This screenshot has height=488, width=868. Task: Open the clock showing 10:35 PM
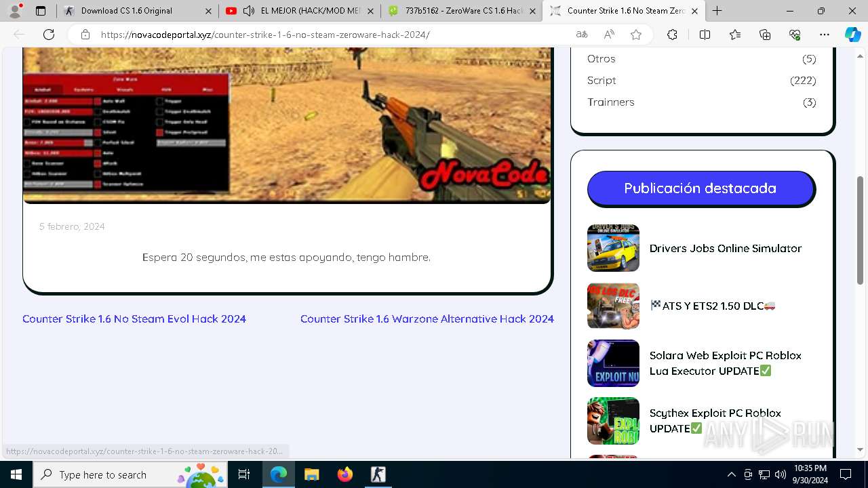click(810, 474)
